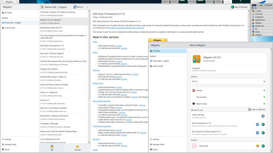Copy library info with Copy to Clipboard
The image size is (273, 153).
pos(257,110)
